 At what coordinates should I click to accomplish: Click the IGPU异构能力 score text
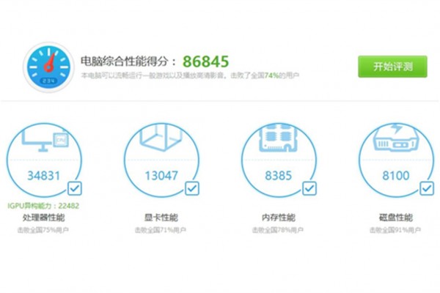tap(43, 205)
